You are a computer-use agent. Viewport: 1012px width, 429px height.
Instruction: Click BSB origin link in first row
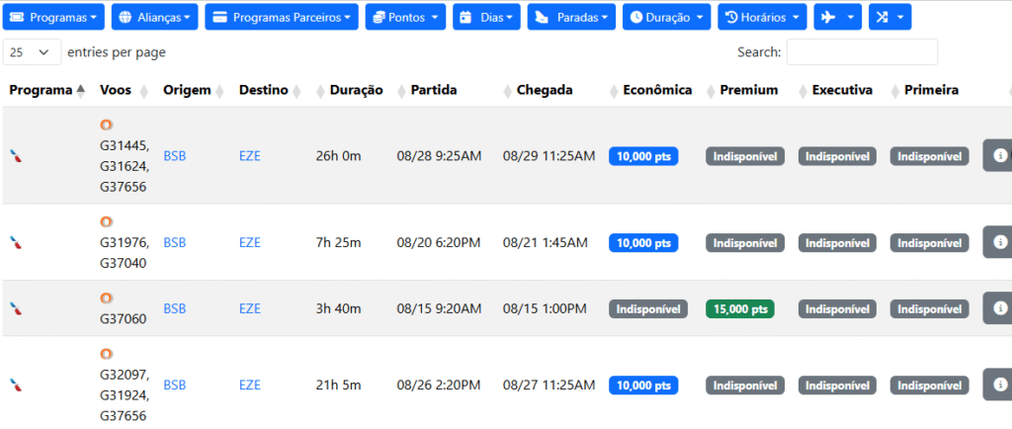click(x=175, y=156)
